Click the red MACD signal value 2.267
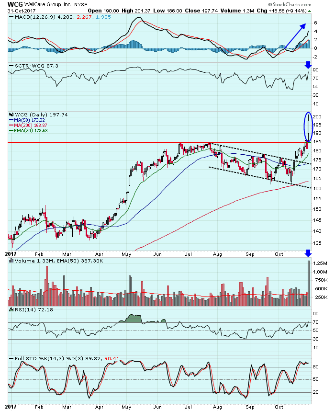Image resolution: width=335 pixels, height=411 pixels. pyautogui.click(x=84, y=17)
